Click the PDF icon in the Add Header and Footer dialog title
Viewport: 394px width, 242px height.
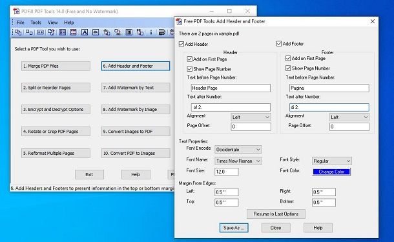pos(179,21)
